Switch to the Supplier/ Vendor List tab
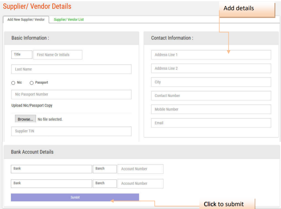The image size is (281, 209). coord(69,20)
